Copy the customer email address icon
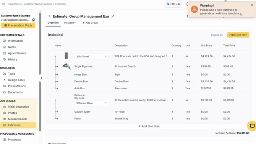 (33, 20)
